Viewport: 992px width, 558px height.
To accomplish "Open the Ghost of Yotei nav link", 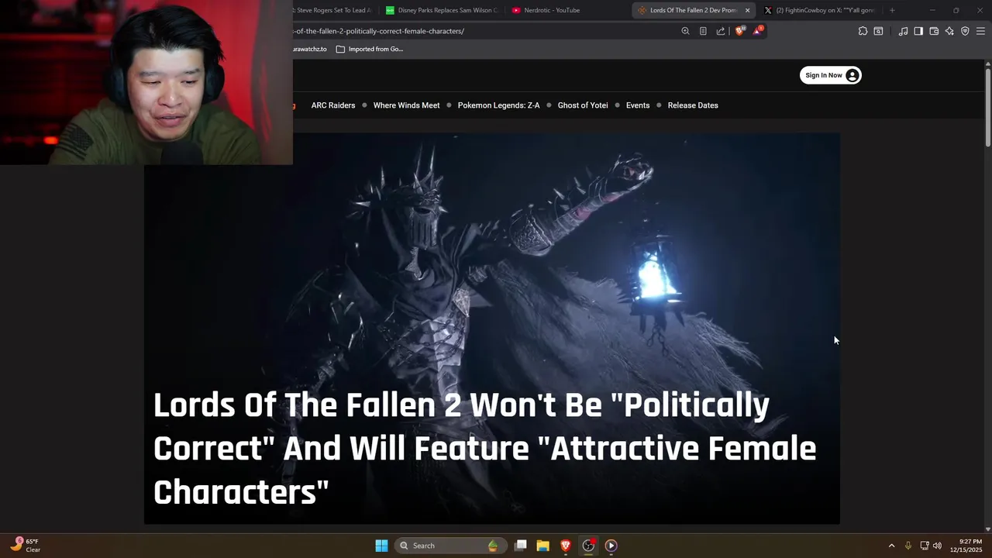I will 583,105.
